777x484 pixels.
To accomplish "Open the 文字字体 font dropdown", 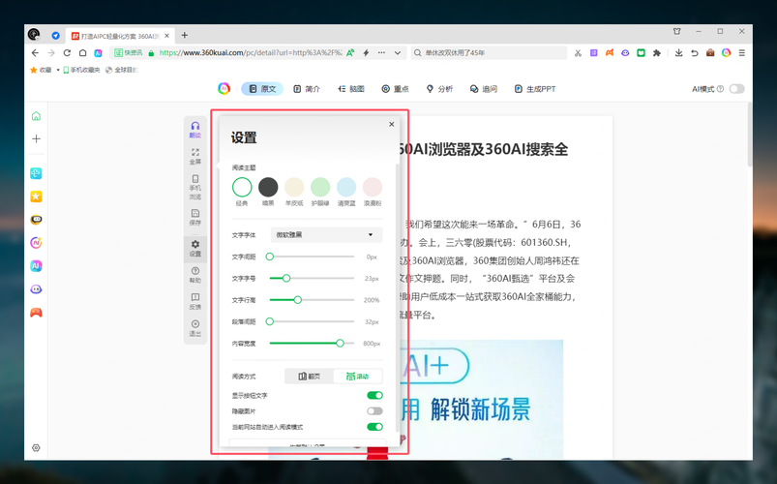I will pyautogui.click(x=326, y=234).
